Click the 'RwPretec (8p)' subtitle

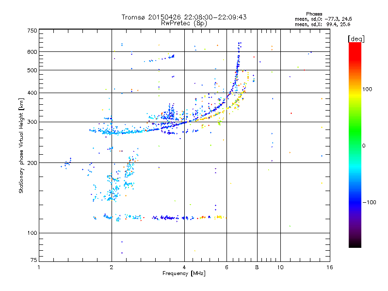click(x=184, y=23)
